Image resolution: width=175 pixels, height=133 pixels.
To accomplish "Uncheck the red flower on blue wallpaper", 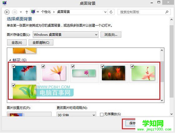I will pyautogui.click(x=13, y=66).
